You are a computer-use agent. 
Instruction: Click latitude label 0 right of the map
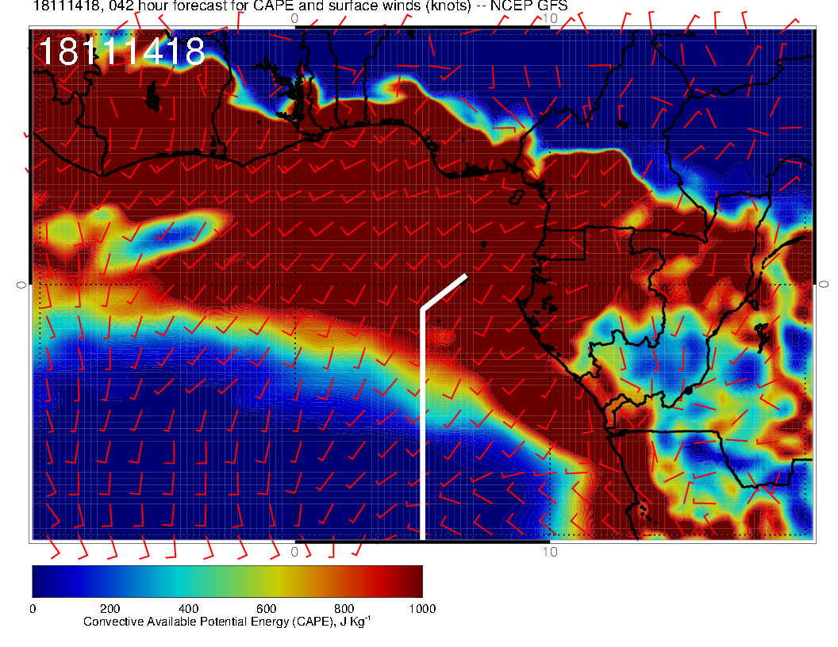824,285
